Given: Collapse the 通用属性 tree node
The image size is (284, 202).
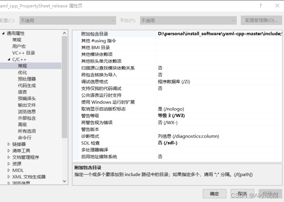Looking at the screenshot, I should click(3, 33).
